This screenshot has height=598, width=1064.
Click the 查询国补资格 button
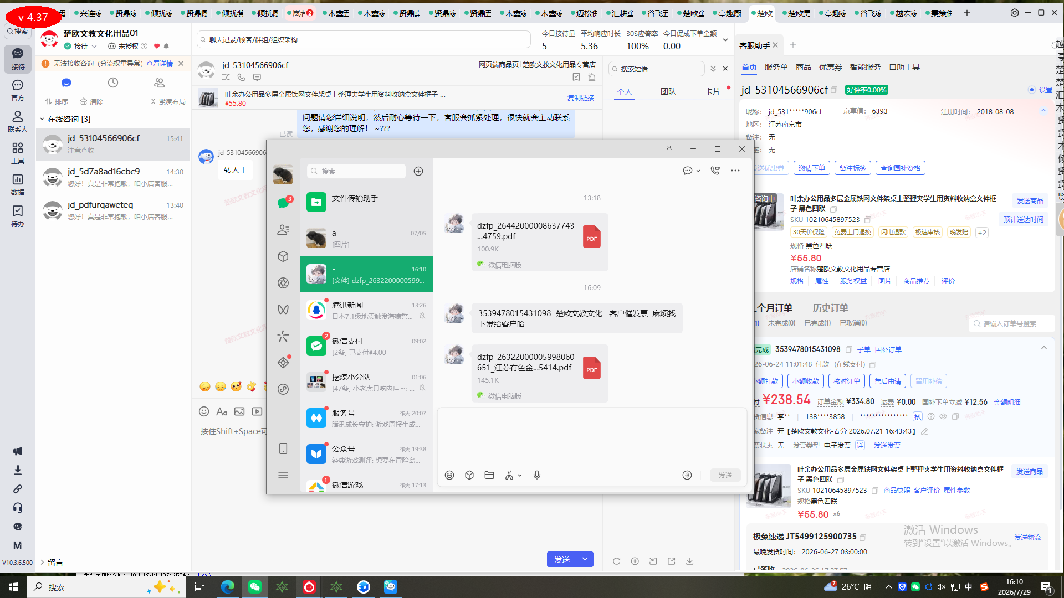pyautogui.click(x=901, y=168)
